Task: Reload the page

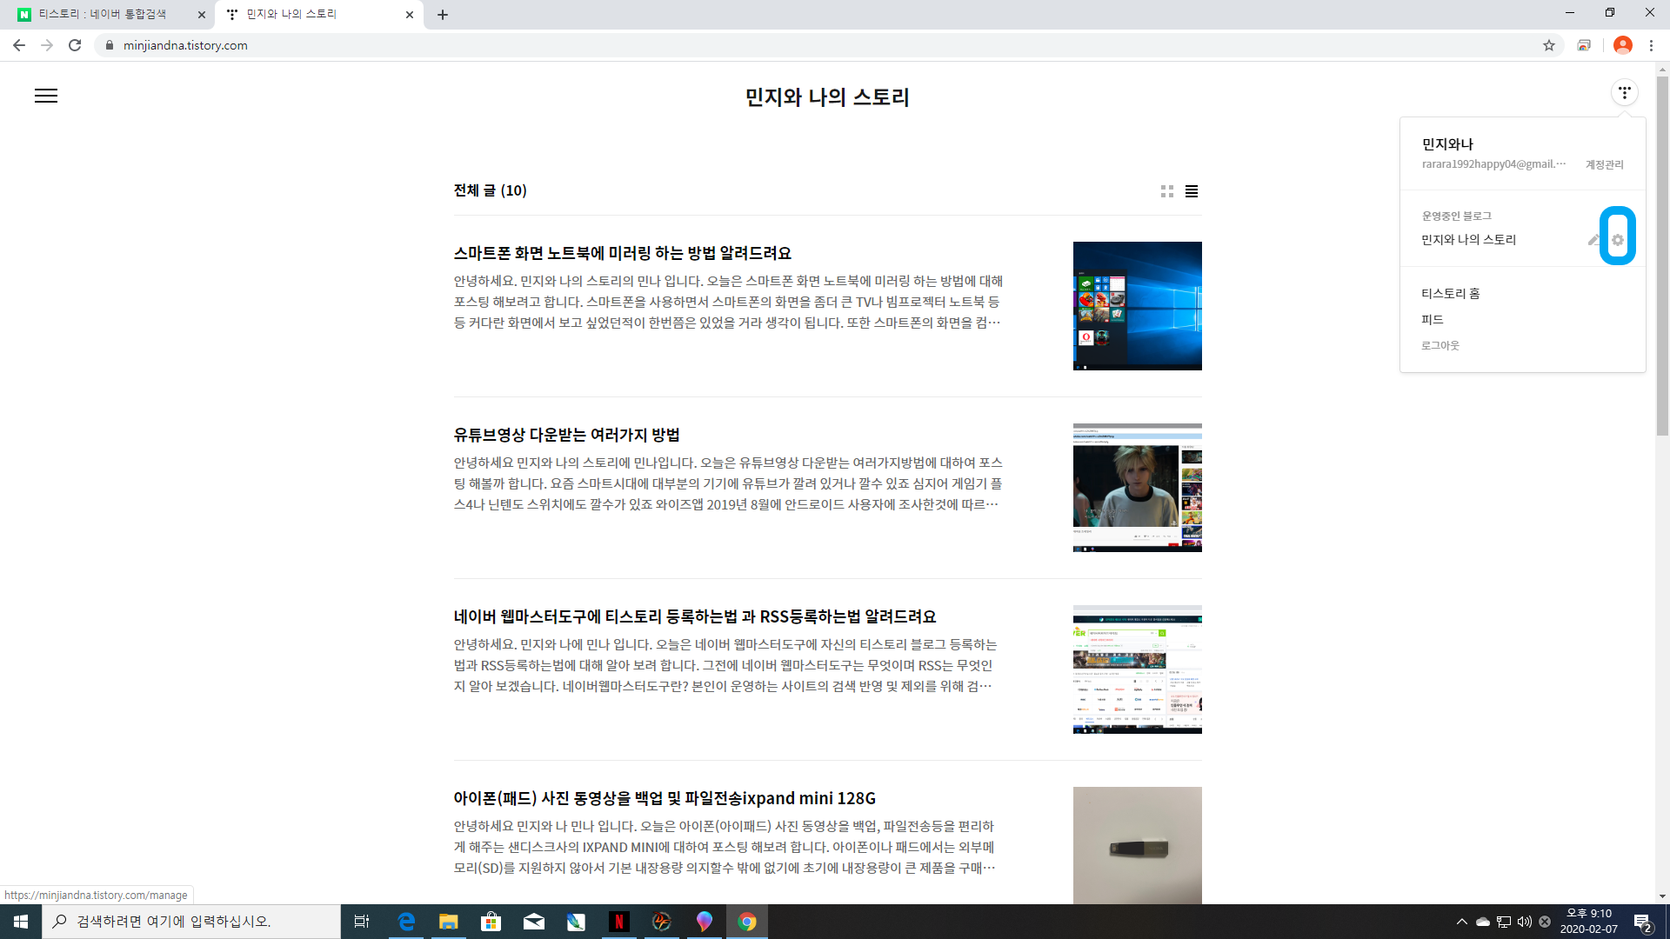Action: click(75, 45)
